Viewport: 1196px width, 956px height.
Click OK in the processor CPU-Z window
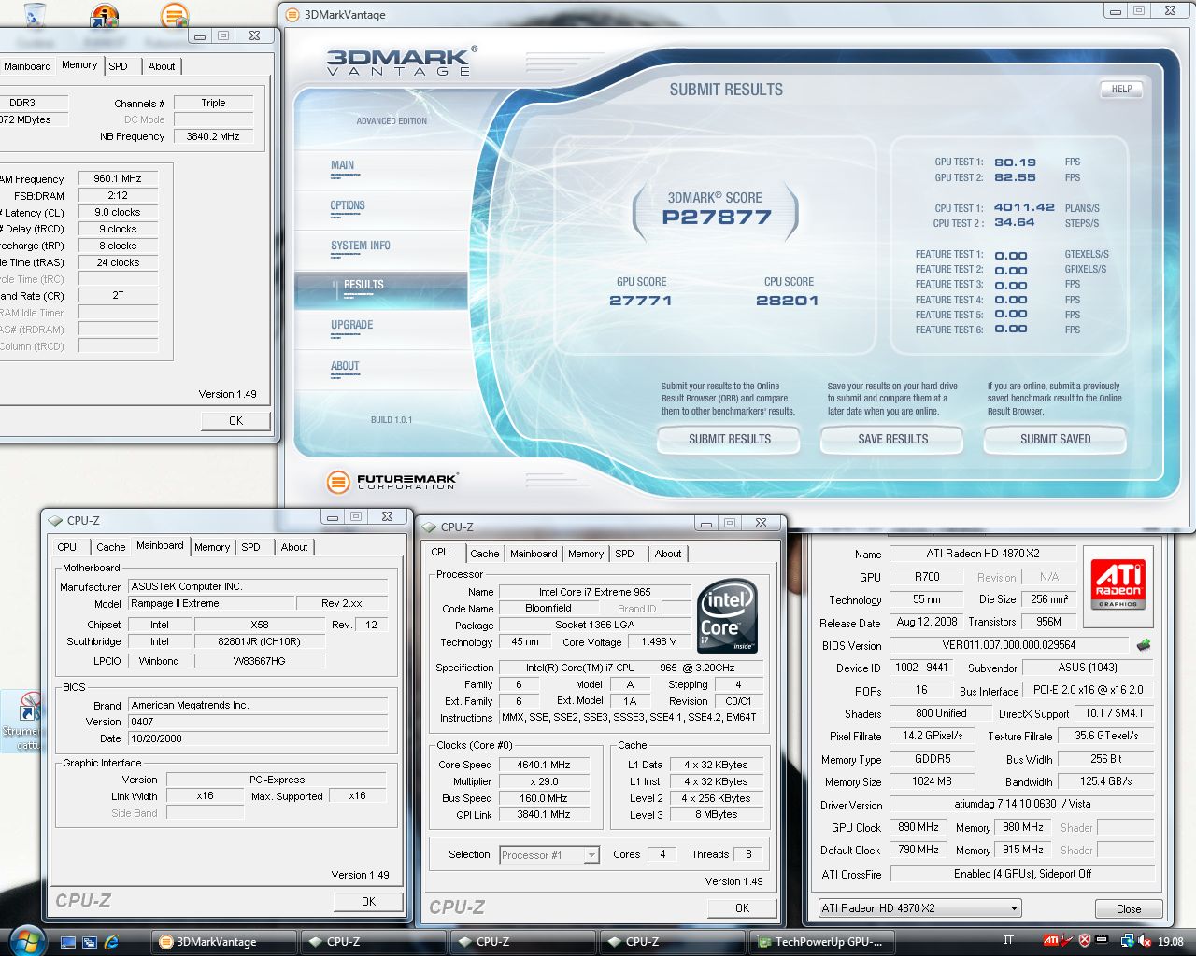(742, 907)
